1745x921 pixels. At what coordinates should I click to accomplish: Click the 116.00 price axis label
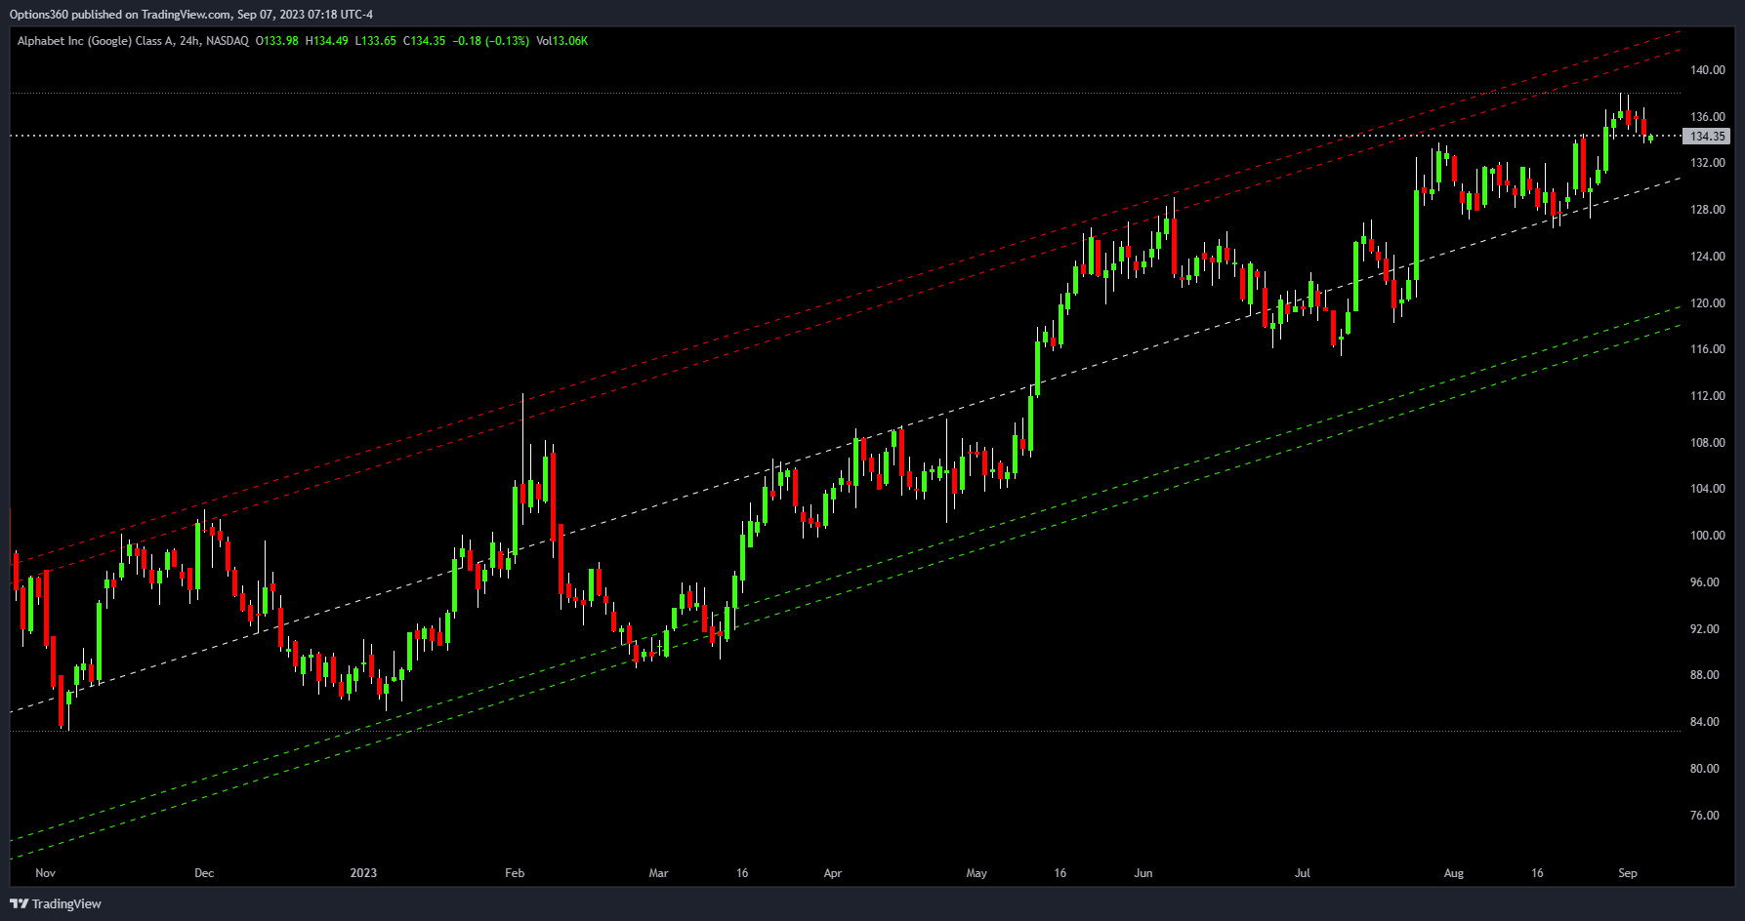[1708, 349]
